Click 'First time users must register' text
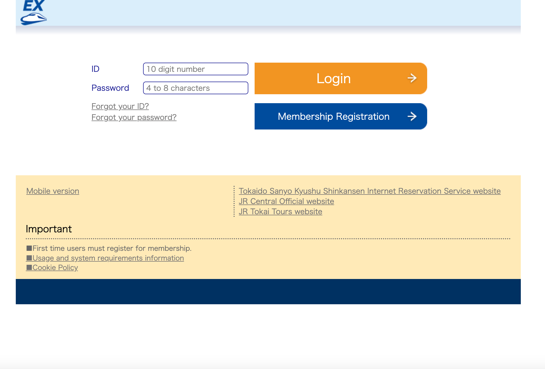Viewport: 545px width, 369px height. (x=109, y=248)
